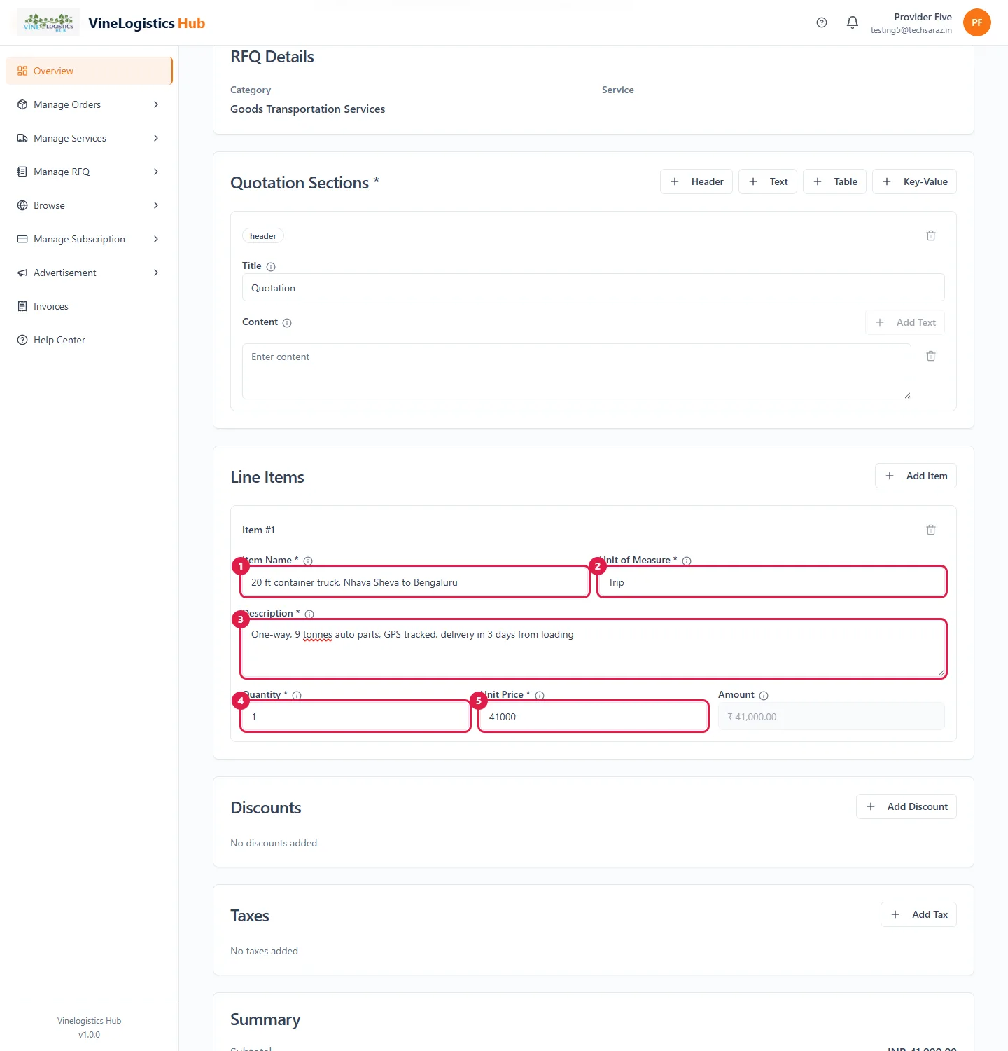The width and height of the screenshot is (1008, 1051).
Task: Click the help question-mark icon in header
Action: tap(822, 22)
